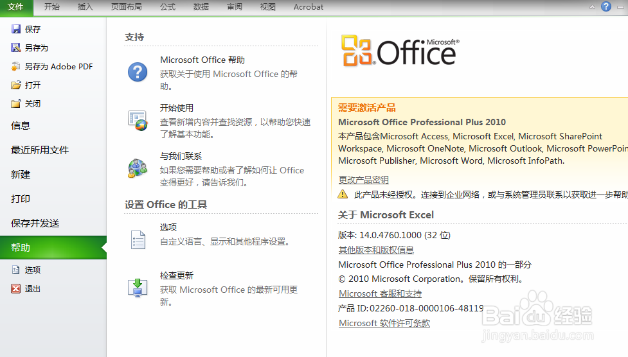Click the Save As icon

tap(16, 48)
